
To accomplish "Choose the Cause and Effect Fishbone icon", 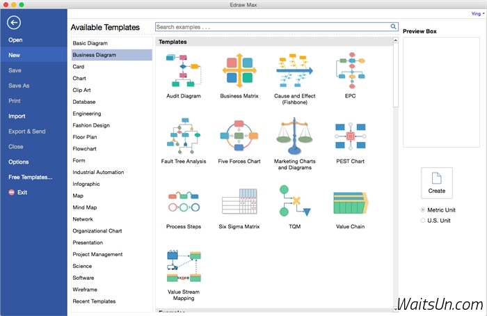I will [294, 71].
